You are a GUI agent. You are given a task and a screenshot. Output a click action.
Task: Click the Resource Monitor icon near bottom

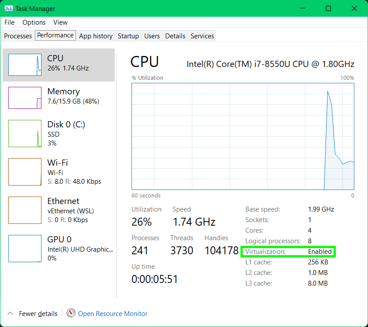point(71,313)
